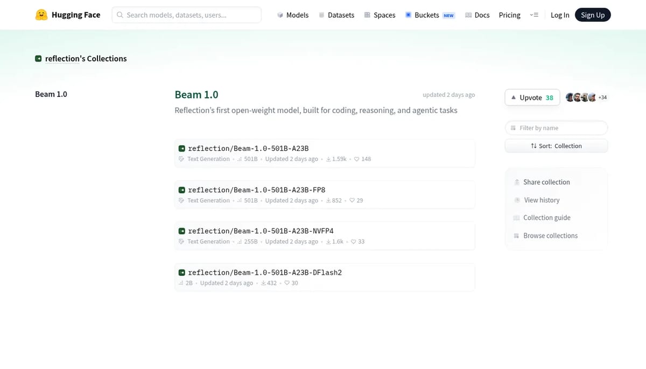Viewport: 646px width, 369px height.
Task: Click the org avatar on Beam-1.0-501B-A23B-NVFP4 row
Action: pos(182,231)
